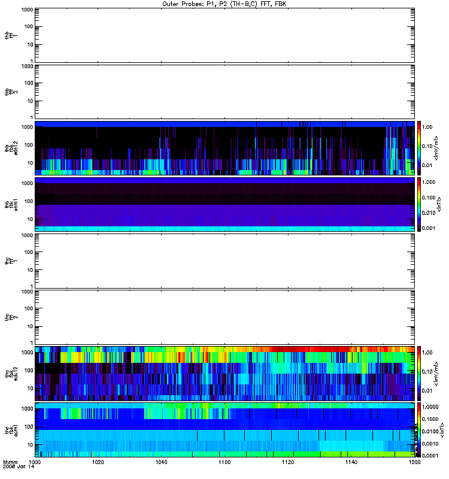Select the empty thb fff 2 plot panel
Image resolution: width=449 pixels, height=479 pixels.
[224, 92]
